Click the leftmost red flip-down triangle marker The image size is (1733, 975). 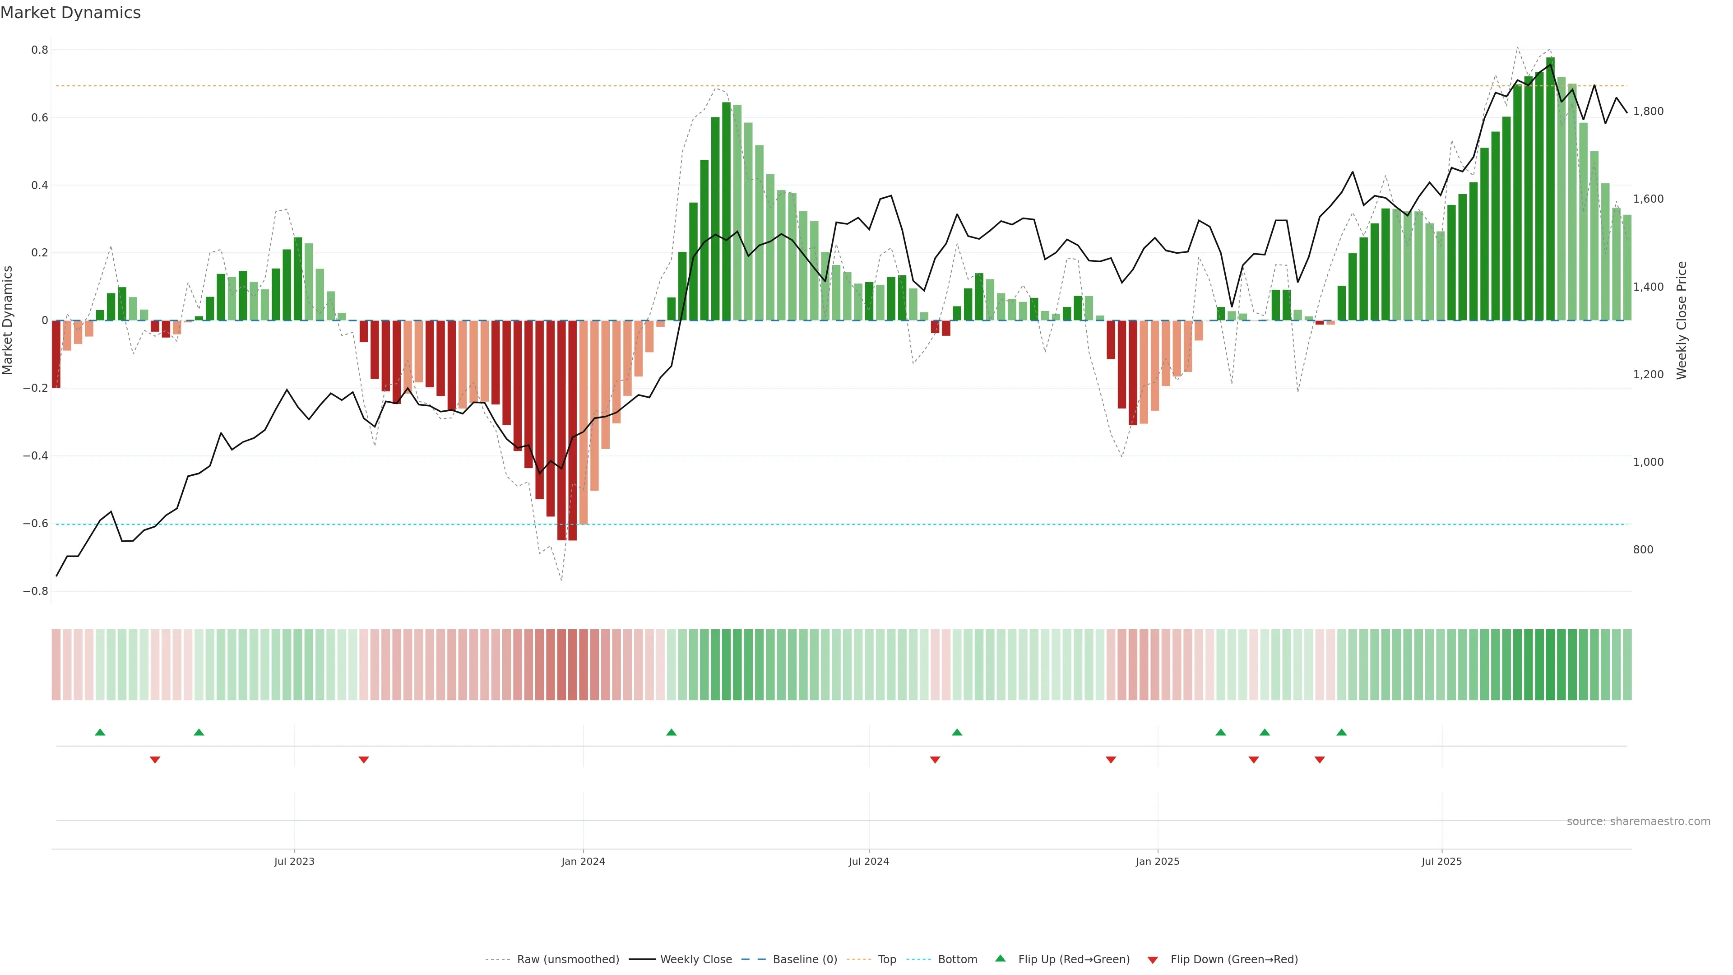click(155, 760)
